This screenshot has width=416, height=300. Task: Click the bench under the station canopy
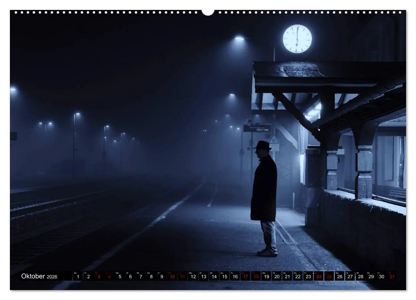[397, 194]
